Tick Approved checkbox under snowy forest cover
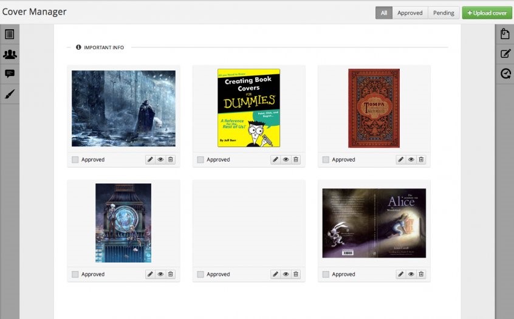This screenshot has height=319, width=514. tap(75, 160)
